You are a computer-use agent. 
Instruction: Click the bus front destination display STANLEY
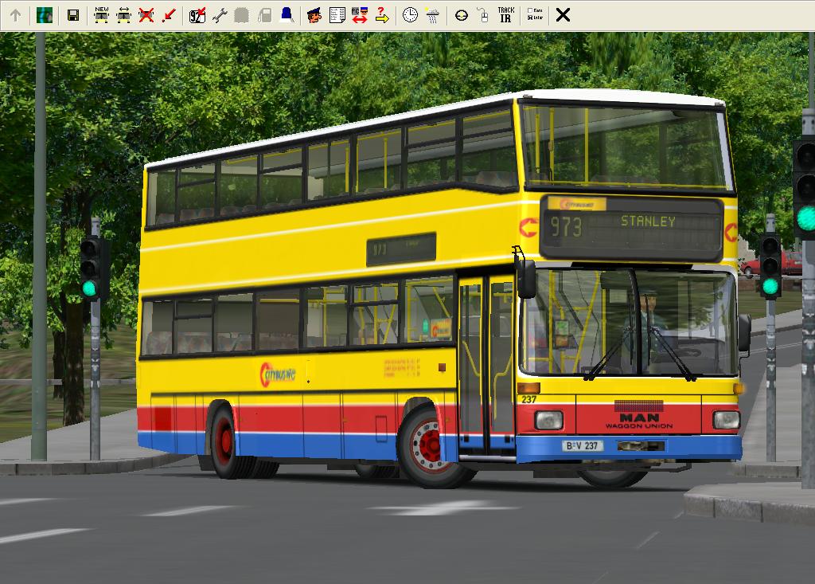[x=648, y=221]
